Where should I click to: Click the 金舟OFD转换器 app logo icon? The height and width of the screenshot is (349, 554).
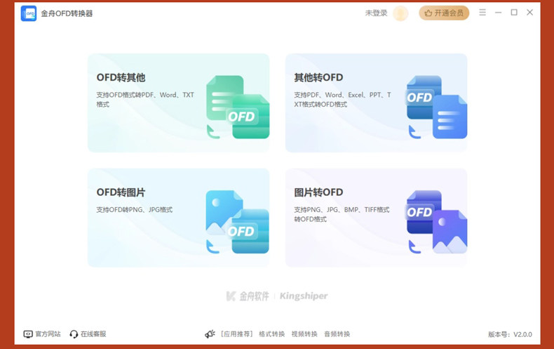(29, 13)
